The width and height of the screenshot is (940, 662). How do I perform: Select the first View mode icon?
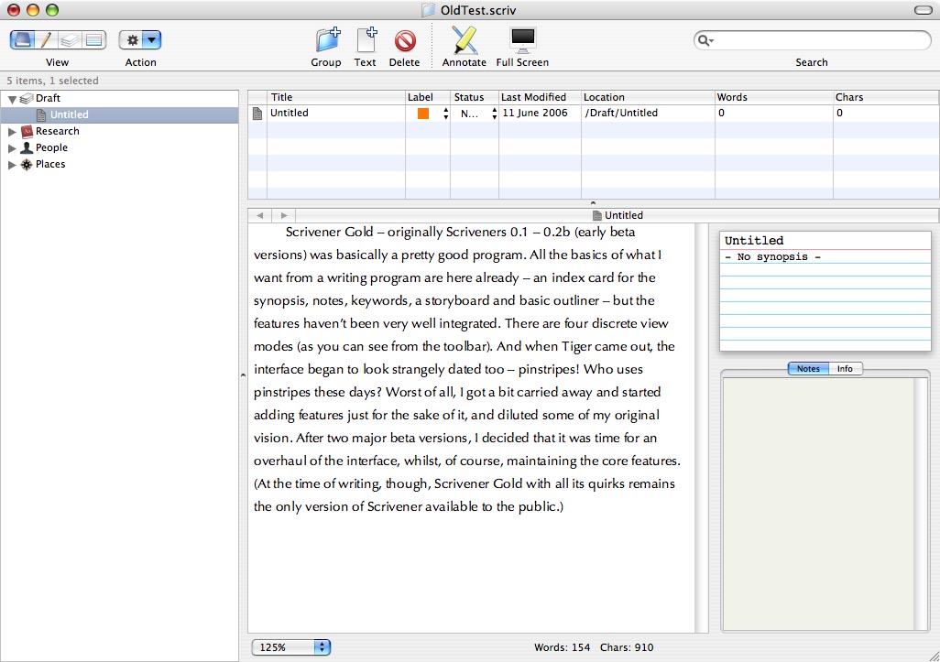click(22, 40)
